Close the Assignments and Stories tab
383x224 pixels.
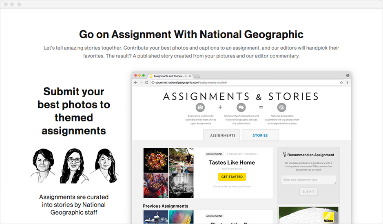190,76
